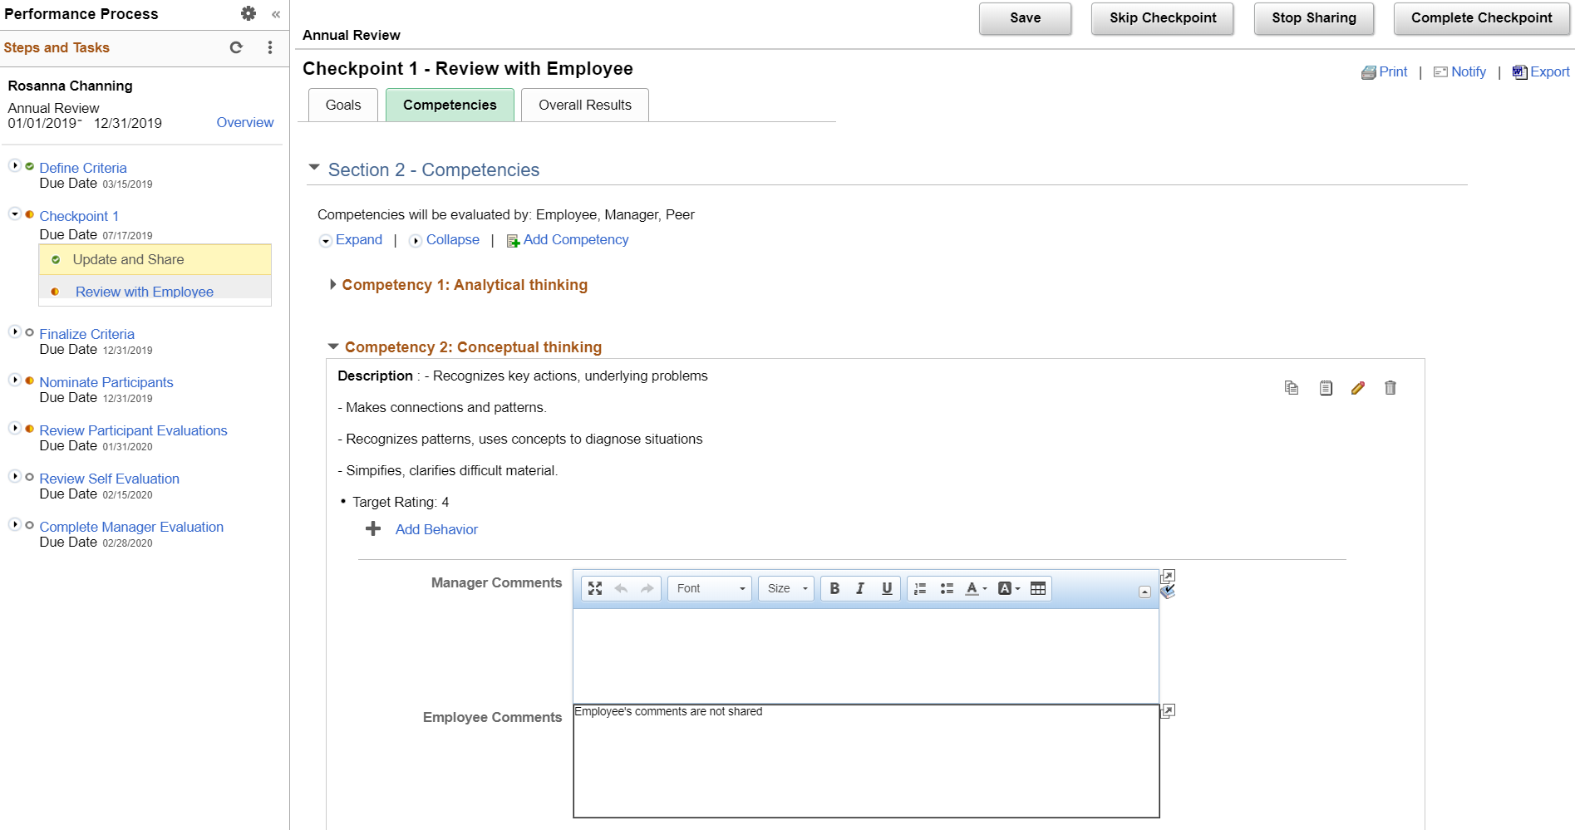Click the Notify envelope icon
Viewport: 1575px width, 830px height.
pyautogui.click(x=1440, y=72)
